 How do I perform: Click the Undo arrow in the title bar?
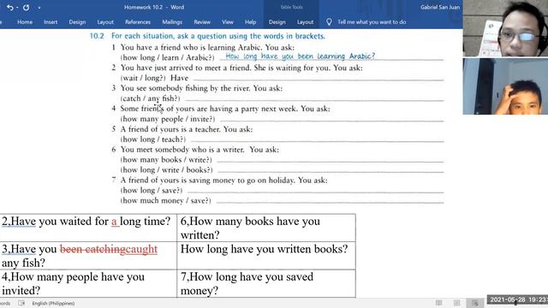(9, 8)
